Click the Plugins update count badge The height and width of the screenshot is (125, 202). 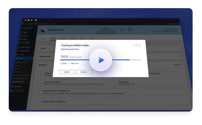tap(27, 51)
